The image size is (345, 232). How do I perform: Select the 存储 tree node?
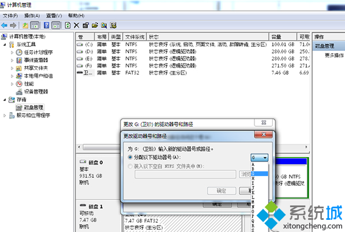point(21,100)
